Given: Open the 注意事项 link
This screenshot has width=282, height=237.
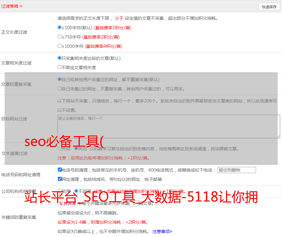Looking at the screenshot, I should [162, 231].
